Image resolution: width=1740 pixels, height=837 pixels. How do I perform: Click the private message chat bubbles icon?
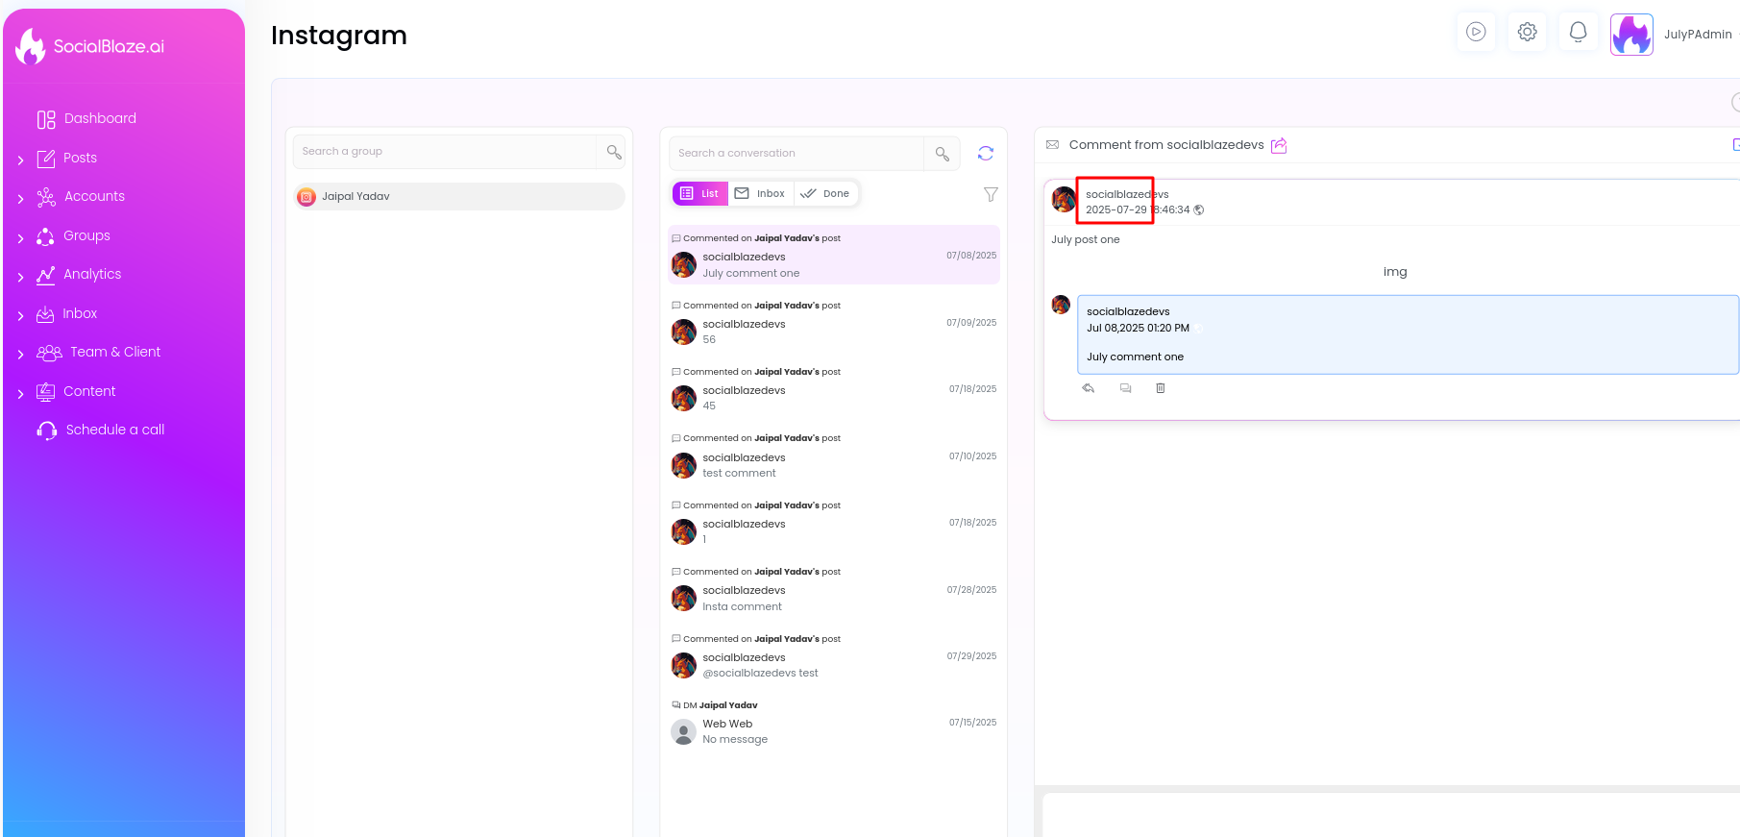tap(1125, 388)
